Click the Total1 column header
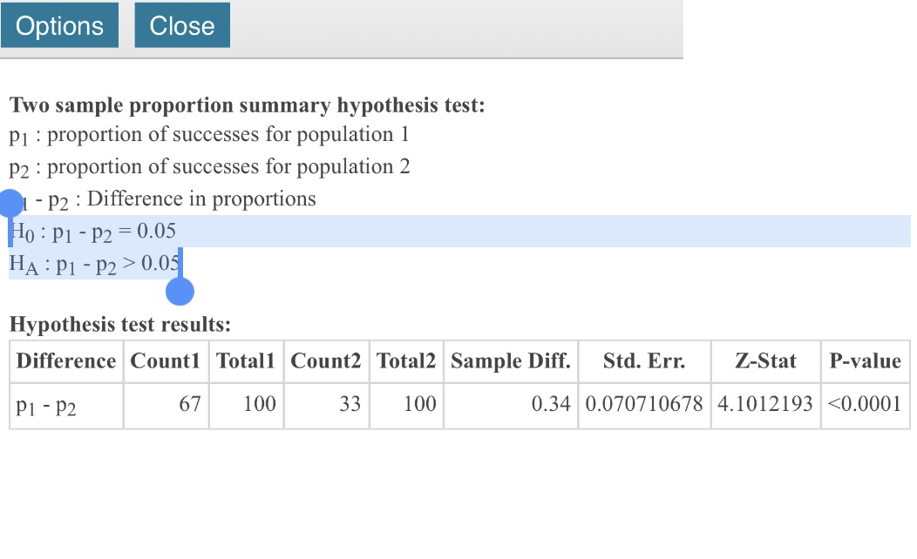 [x=246, y=361]
